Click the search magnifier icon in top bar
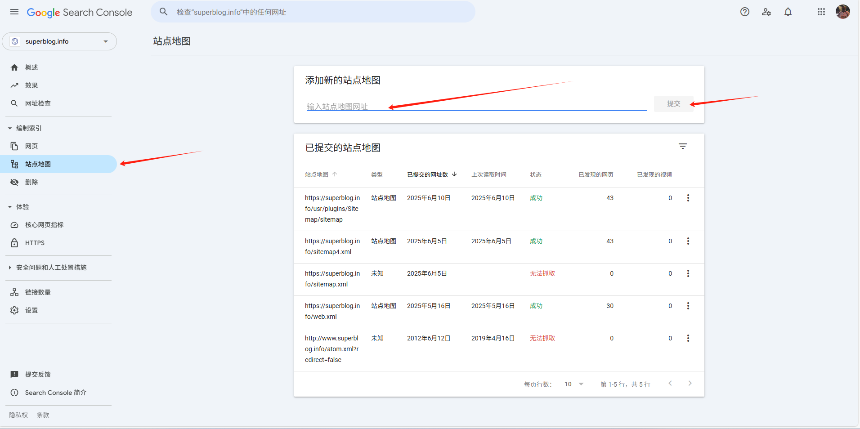860x429 pixels. (164, 12)
